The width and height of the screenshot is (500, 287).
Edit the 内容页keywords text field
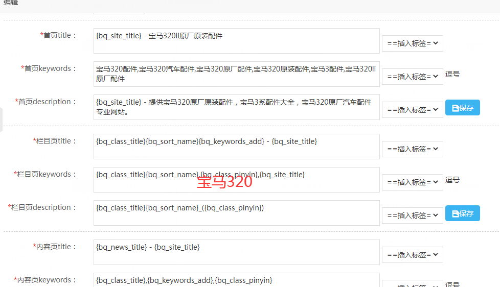click(x=237, y=280)
